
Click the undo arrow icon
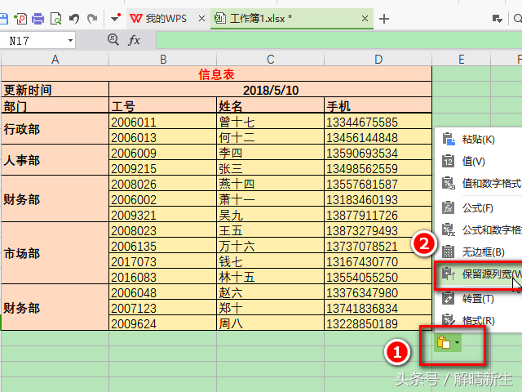74,19
